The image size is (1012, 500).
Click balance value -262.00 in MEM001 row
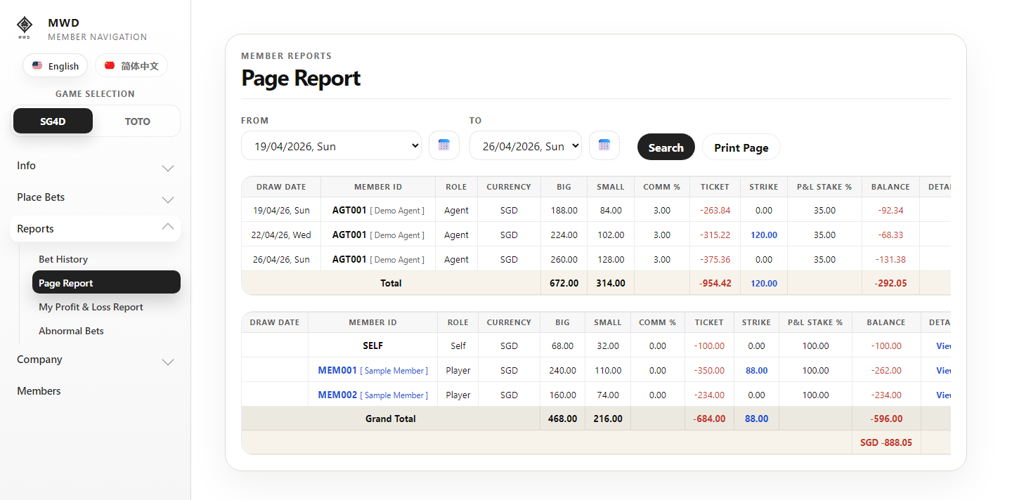pos(886,370)
